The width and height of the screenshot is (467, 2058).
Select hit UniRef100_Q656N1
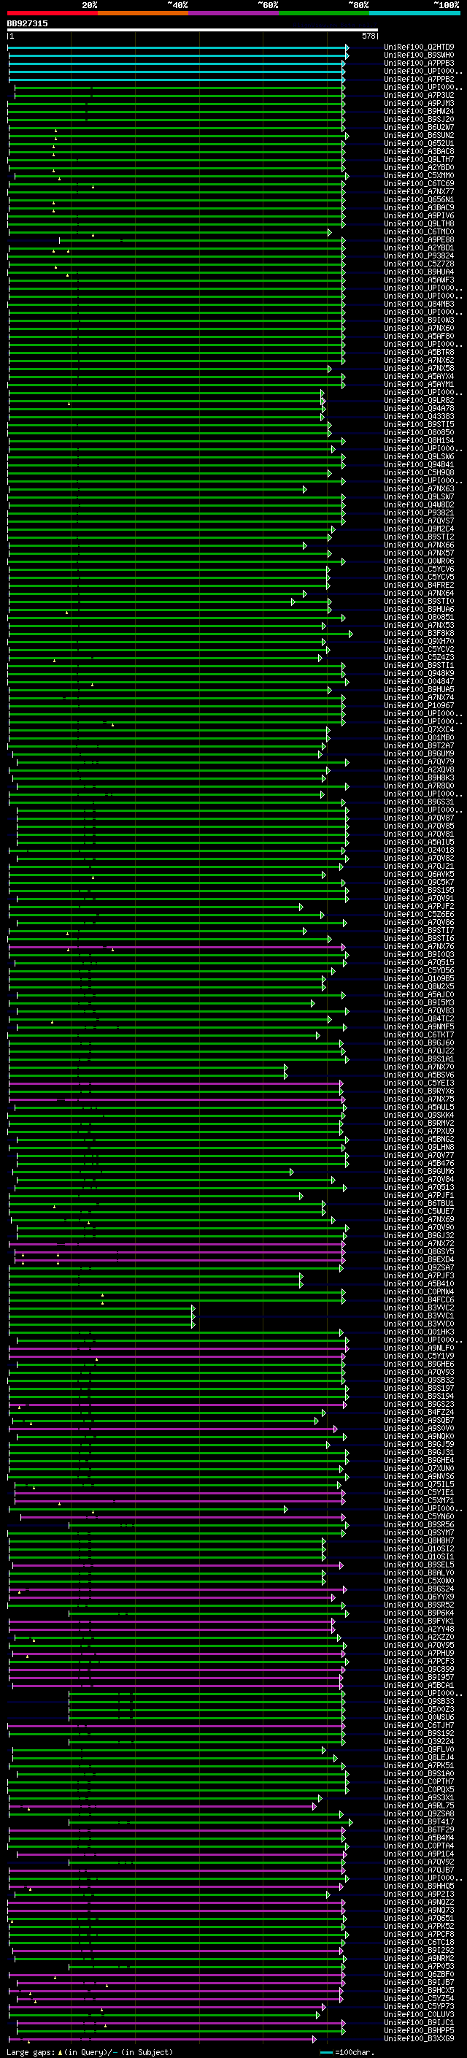click(x=419, y=200)
